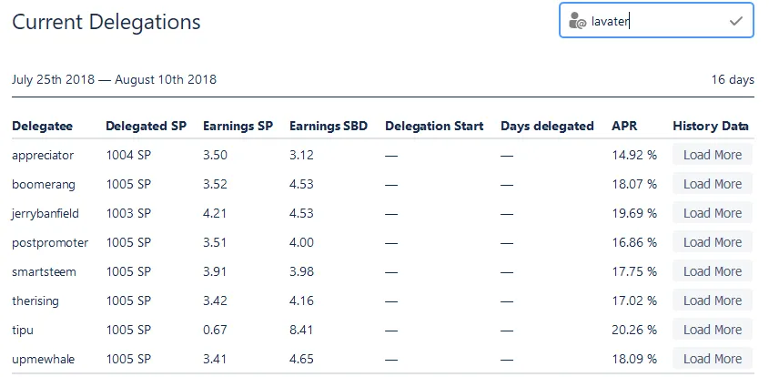769x377 pixels.
Task: Load more history for therising
Action: 712,301
